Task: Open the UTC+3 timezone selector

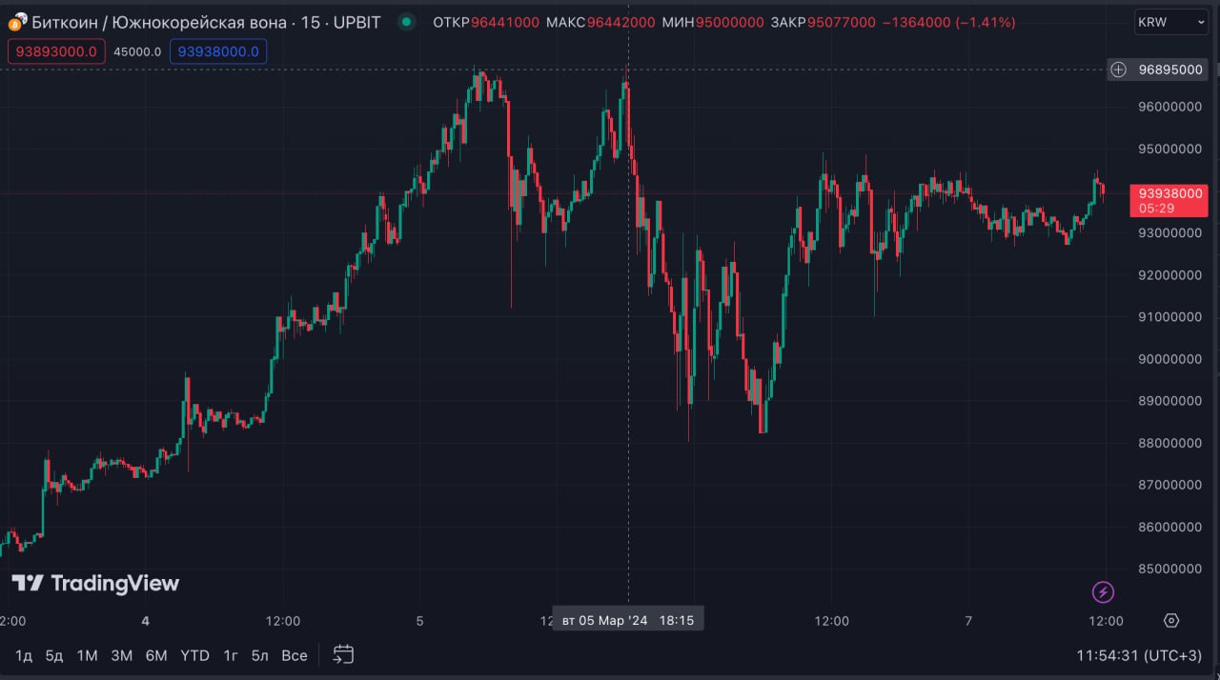Action: pyautogui.click(x=1138, y=655)
